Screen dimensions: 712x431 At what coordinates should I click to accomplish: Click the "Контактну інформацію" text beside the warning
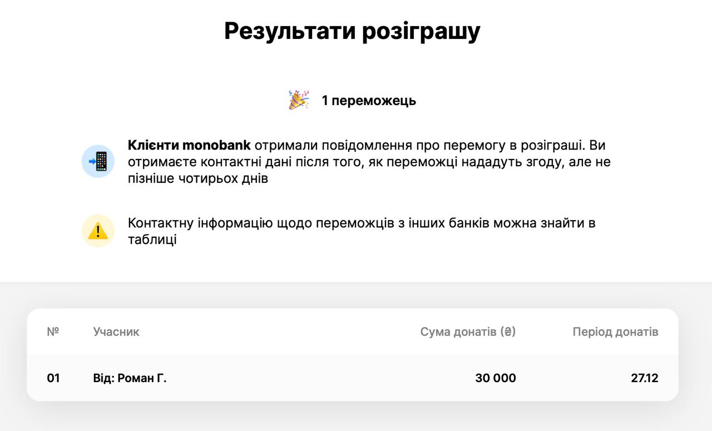pos(200,223)
